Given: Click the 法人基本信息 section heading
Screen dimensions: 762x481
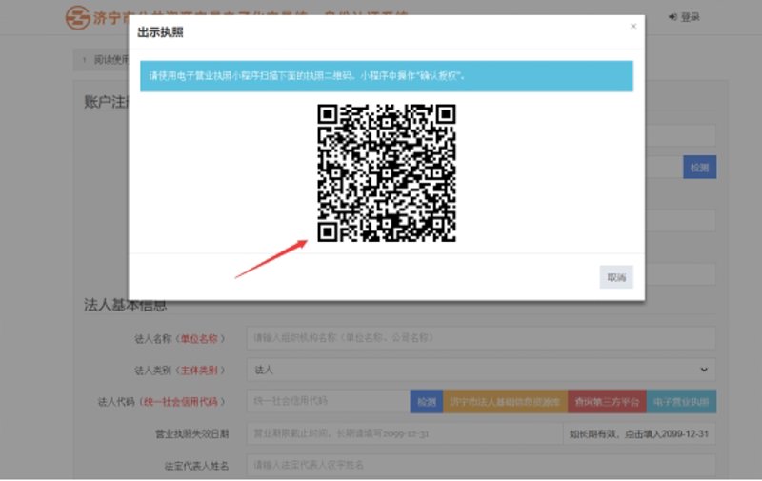Looking at the screenshot, I should pyautogui.click(x=126, y=305).
